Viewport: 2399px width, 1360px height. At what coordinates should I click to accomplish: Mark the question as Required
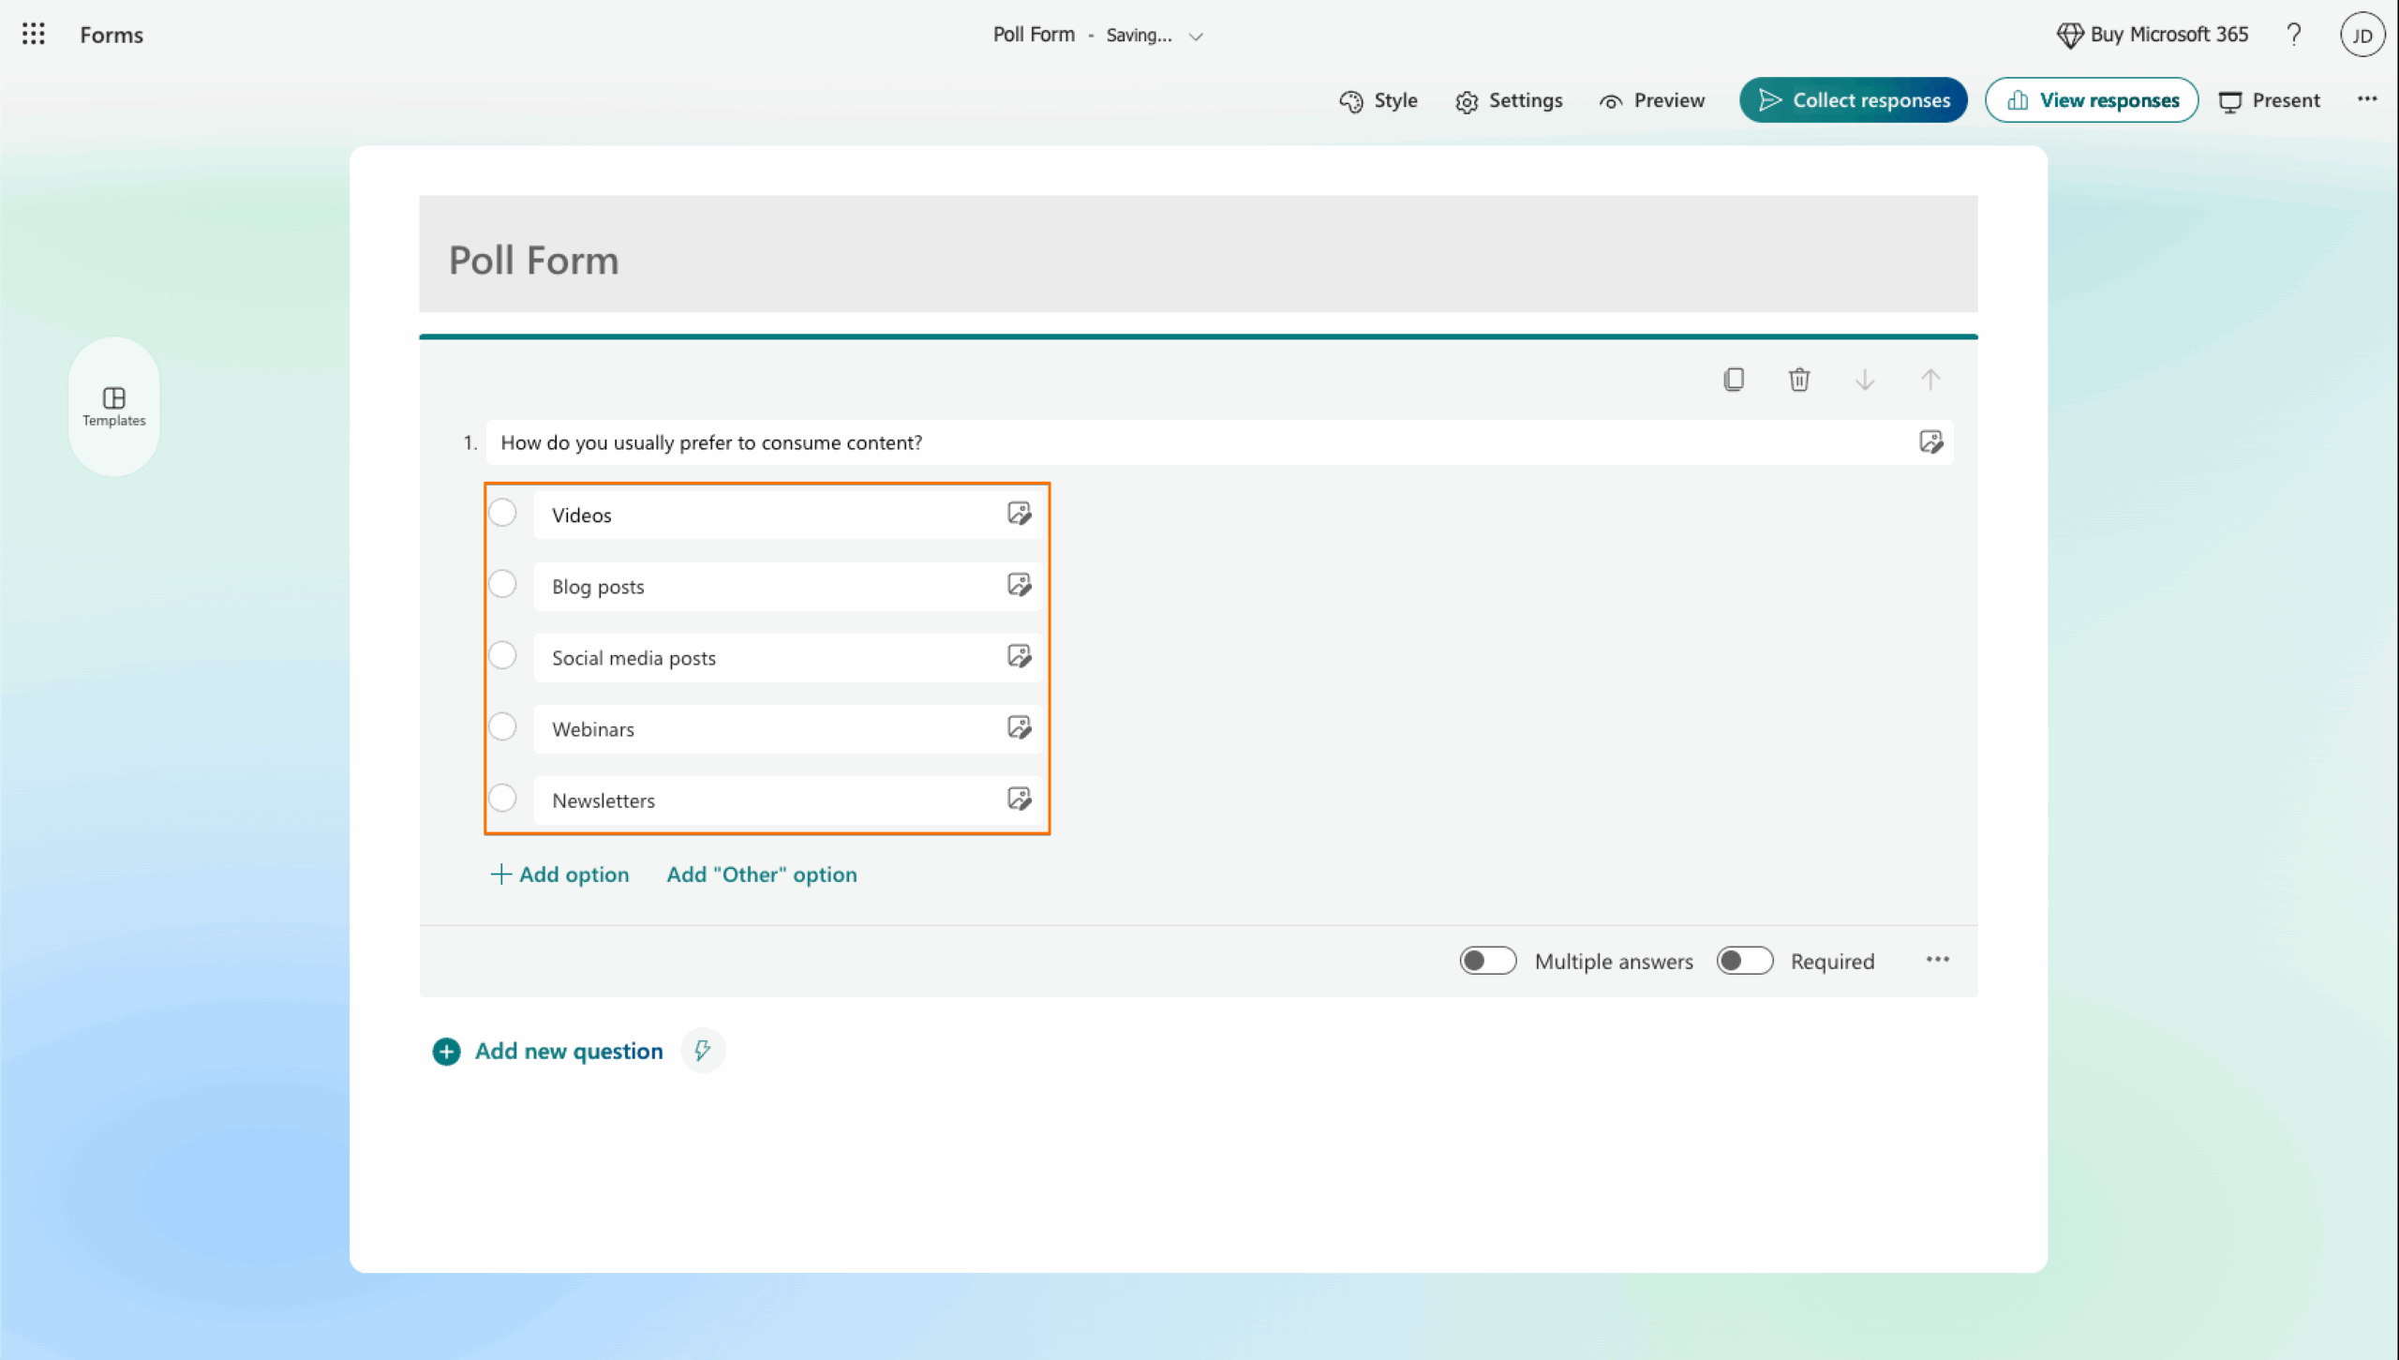click(1743, 960)
